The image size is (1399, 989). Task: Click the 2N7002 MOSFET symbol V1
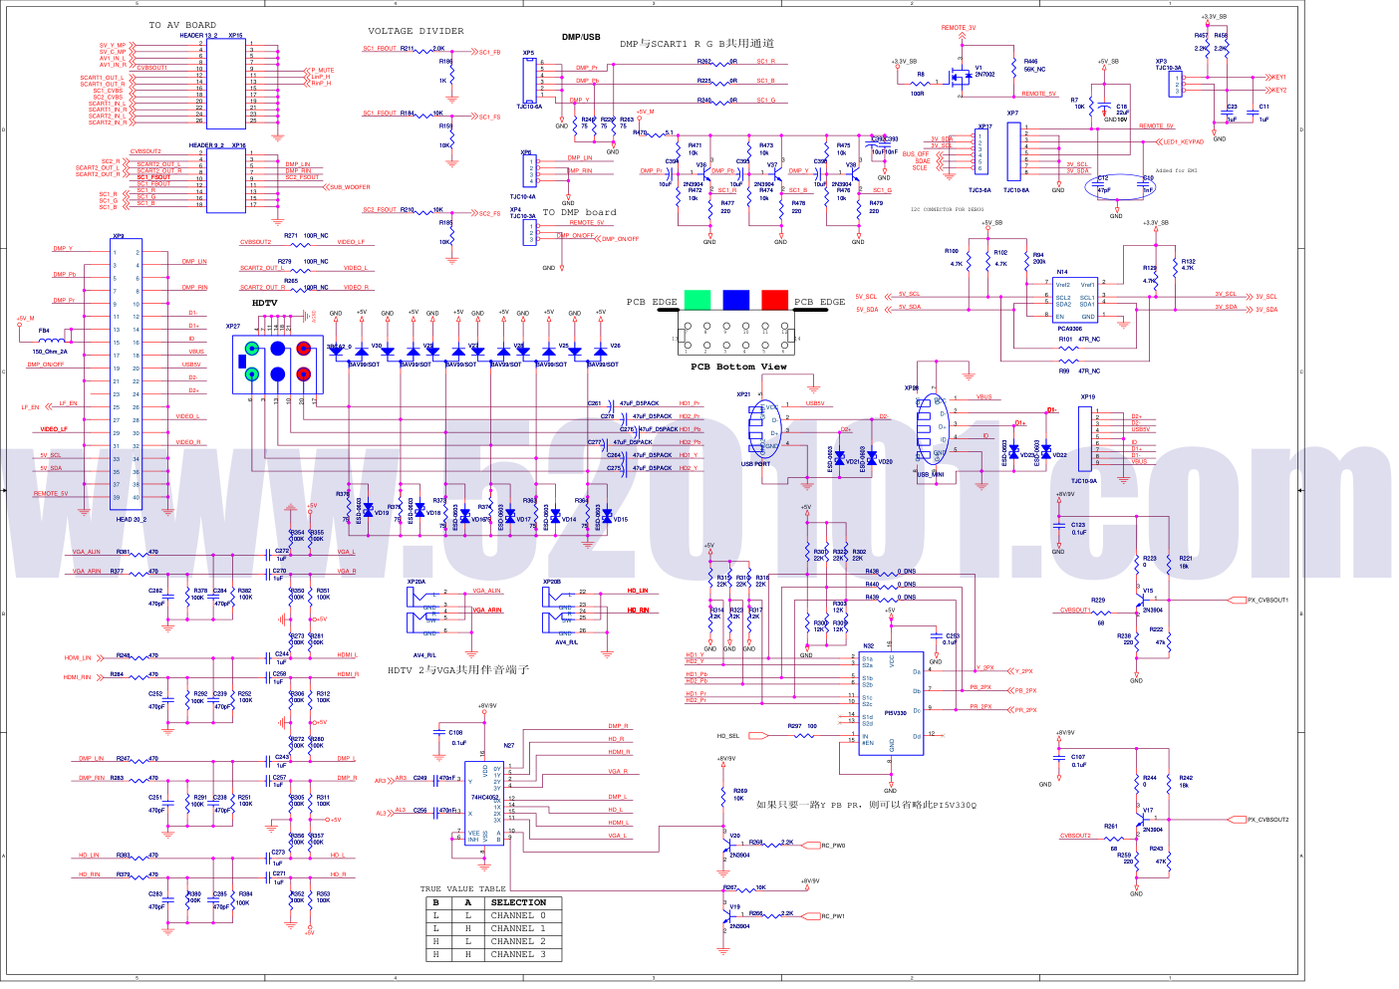[x=961, y=77]
